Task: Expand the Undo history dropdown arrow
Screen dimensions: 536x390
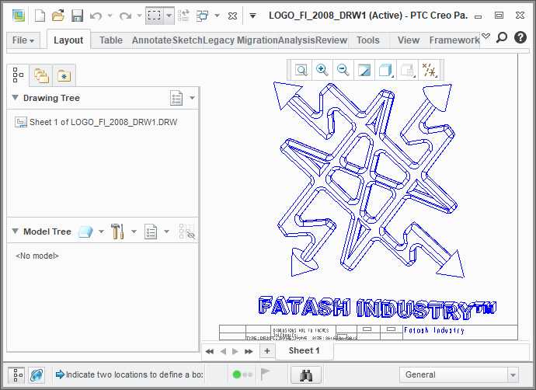Action: (x=110, y=16)
